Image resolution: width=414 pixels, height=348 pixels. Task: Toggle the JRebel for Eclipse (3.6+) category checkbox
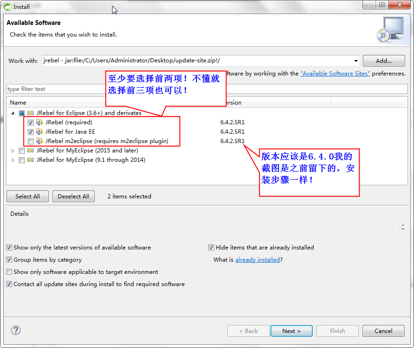pos(22,113)
